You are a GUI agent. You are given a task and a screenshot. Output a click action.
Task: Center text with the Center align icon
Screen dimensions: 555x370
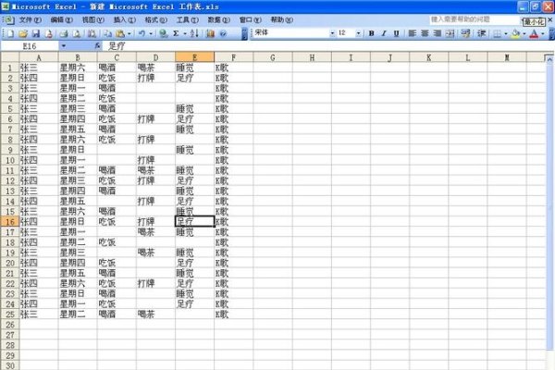[x=425, y=33]
